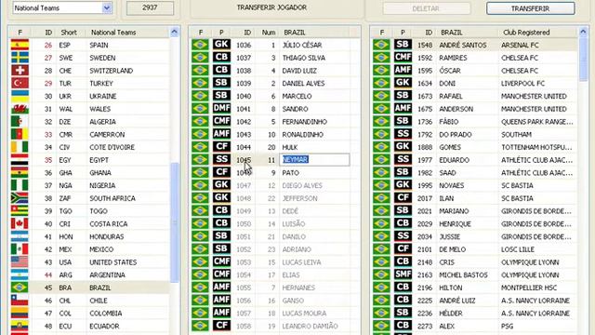Click the 2937 counter field

click(x=150, y=7)
